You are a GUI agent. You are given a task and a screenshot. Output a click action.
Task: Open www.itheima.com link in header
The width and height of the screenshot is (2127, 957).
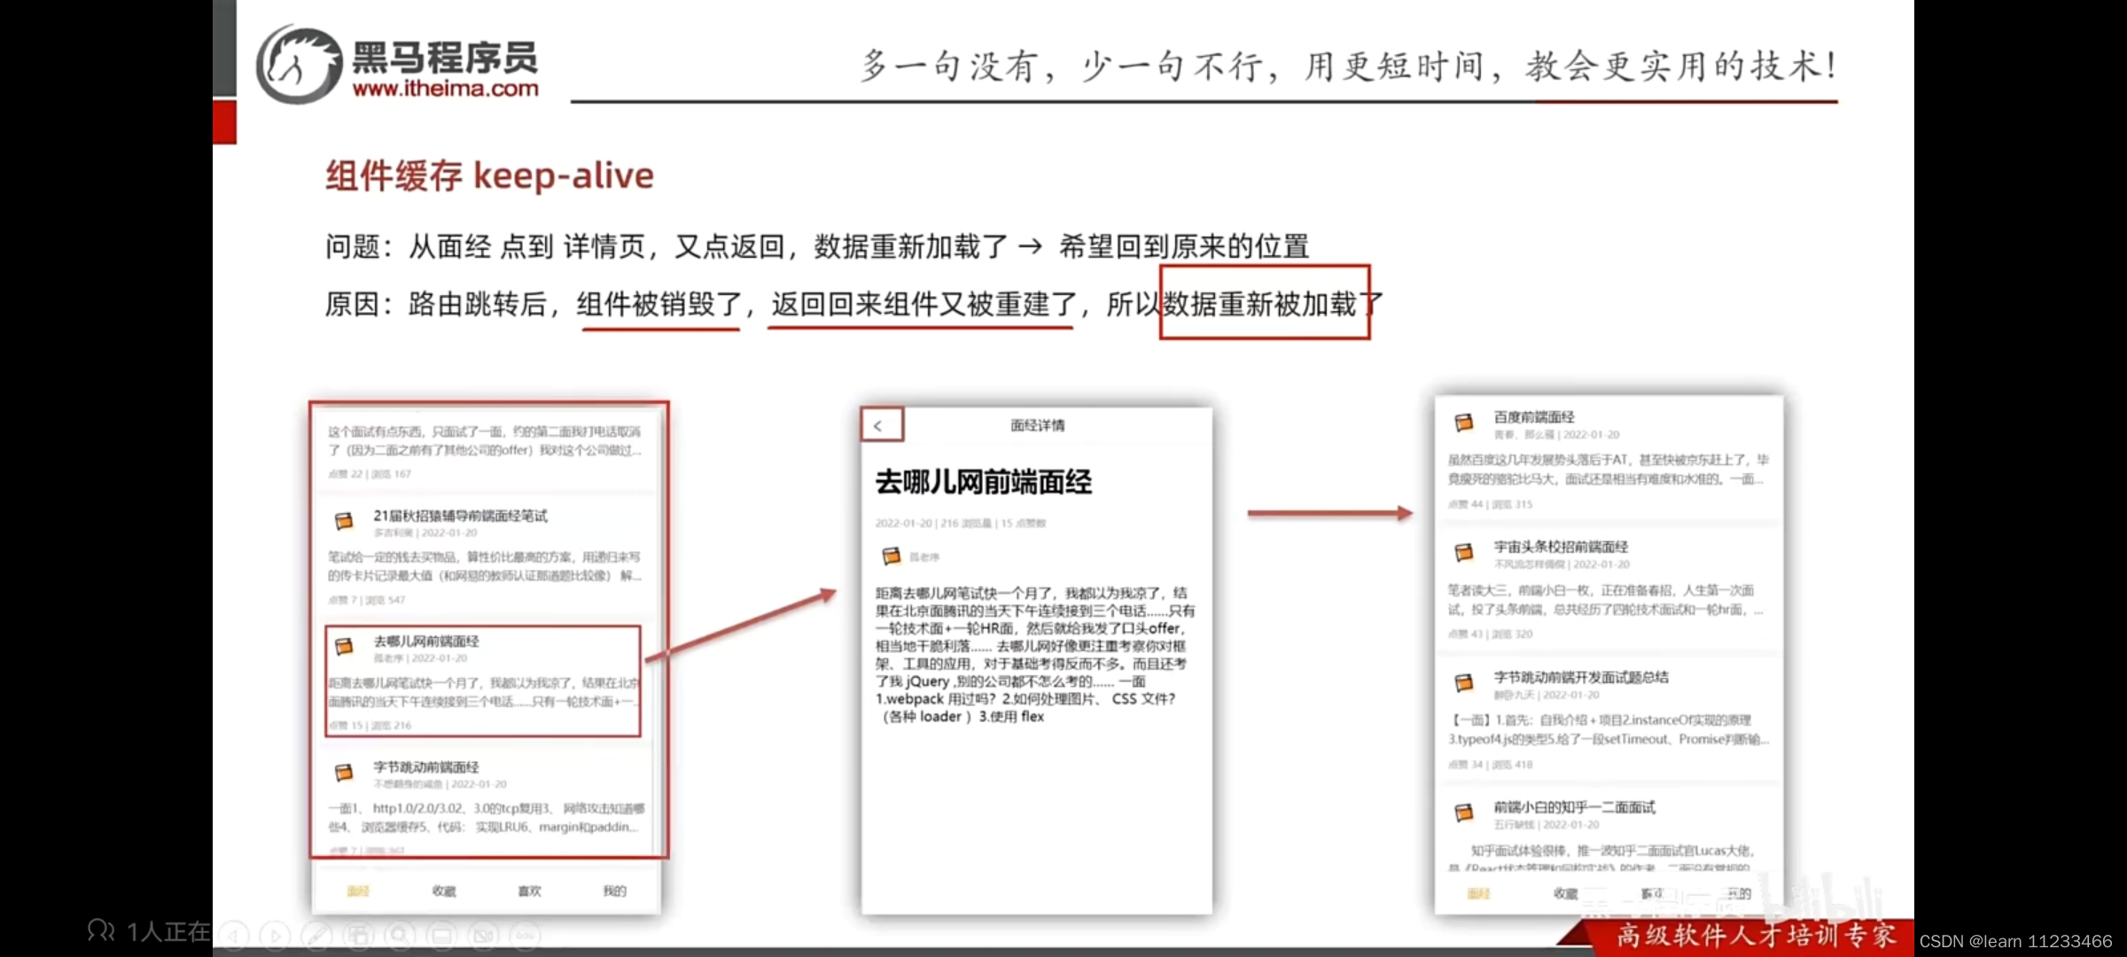click(445, 89)
